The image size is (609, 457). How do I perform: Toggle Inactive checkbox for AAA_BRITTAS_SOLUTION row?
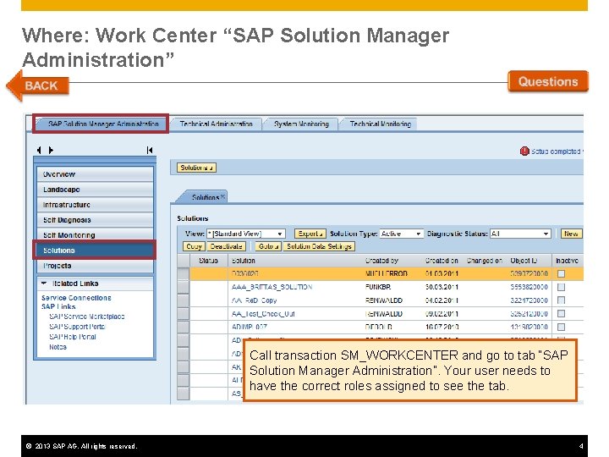click(x=561, y=287)
